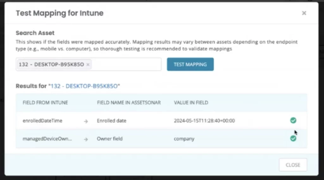Open the 132 - DESKTOP-B95K85O results link
This screenshot has height=180, width=324.
click(84, 86)
